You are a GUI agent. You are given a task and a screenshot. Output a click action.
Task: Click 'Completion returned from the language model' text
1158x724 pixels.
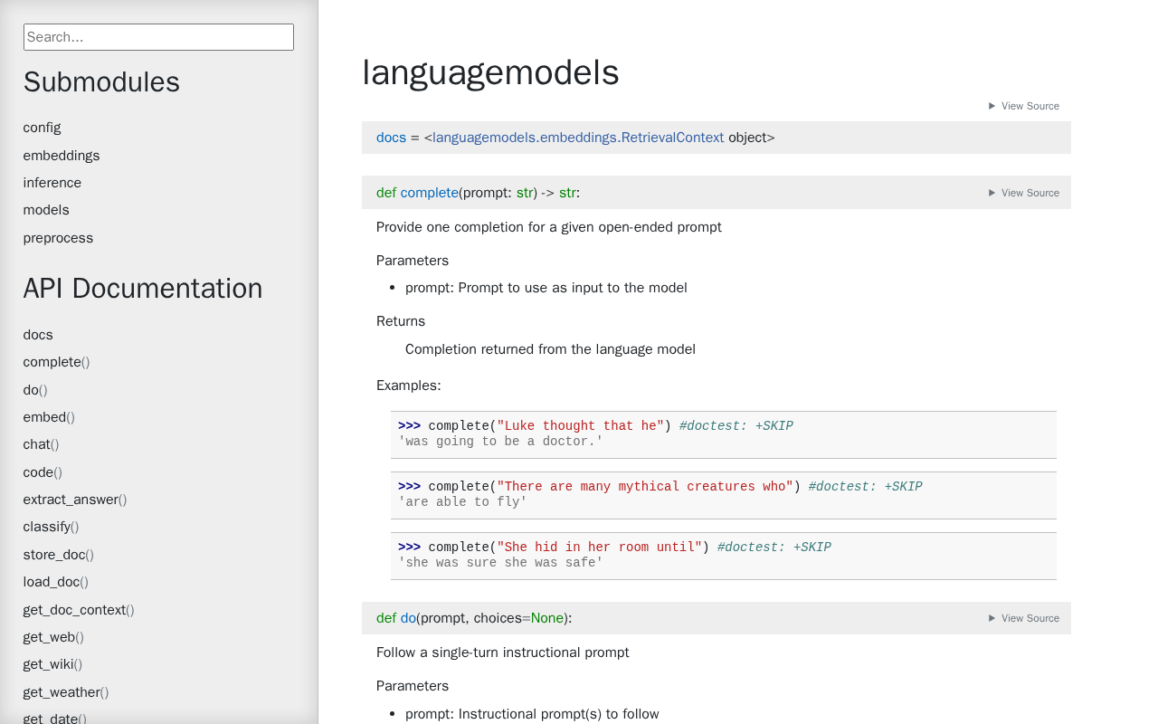pyautogui.click(x=550, y=349)
